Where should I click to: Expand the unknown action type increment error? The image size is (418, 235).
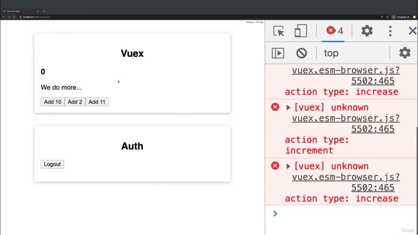[288, 108]
